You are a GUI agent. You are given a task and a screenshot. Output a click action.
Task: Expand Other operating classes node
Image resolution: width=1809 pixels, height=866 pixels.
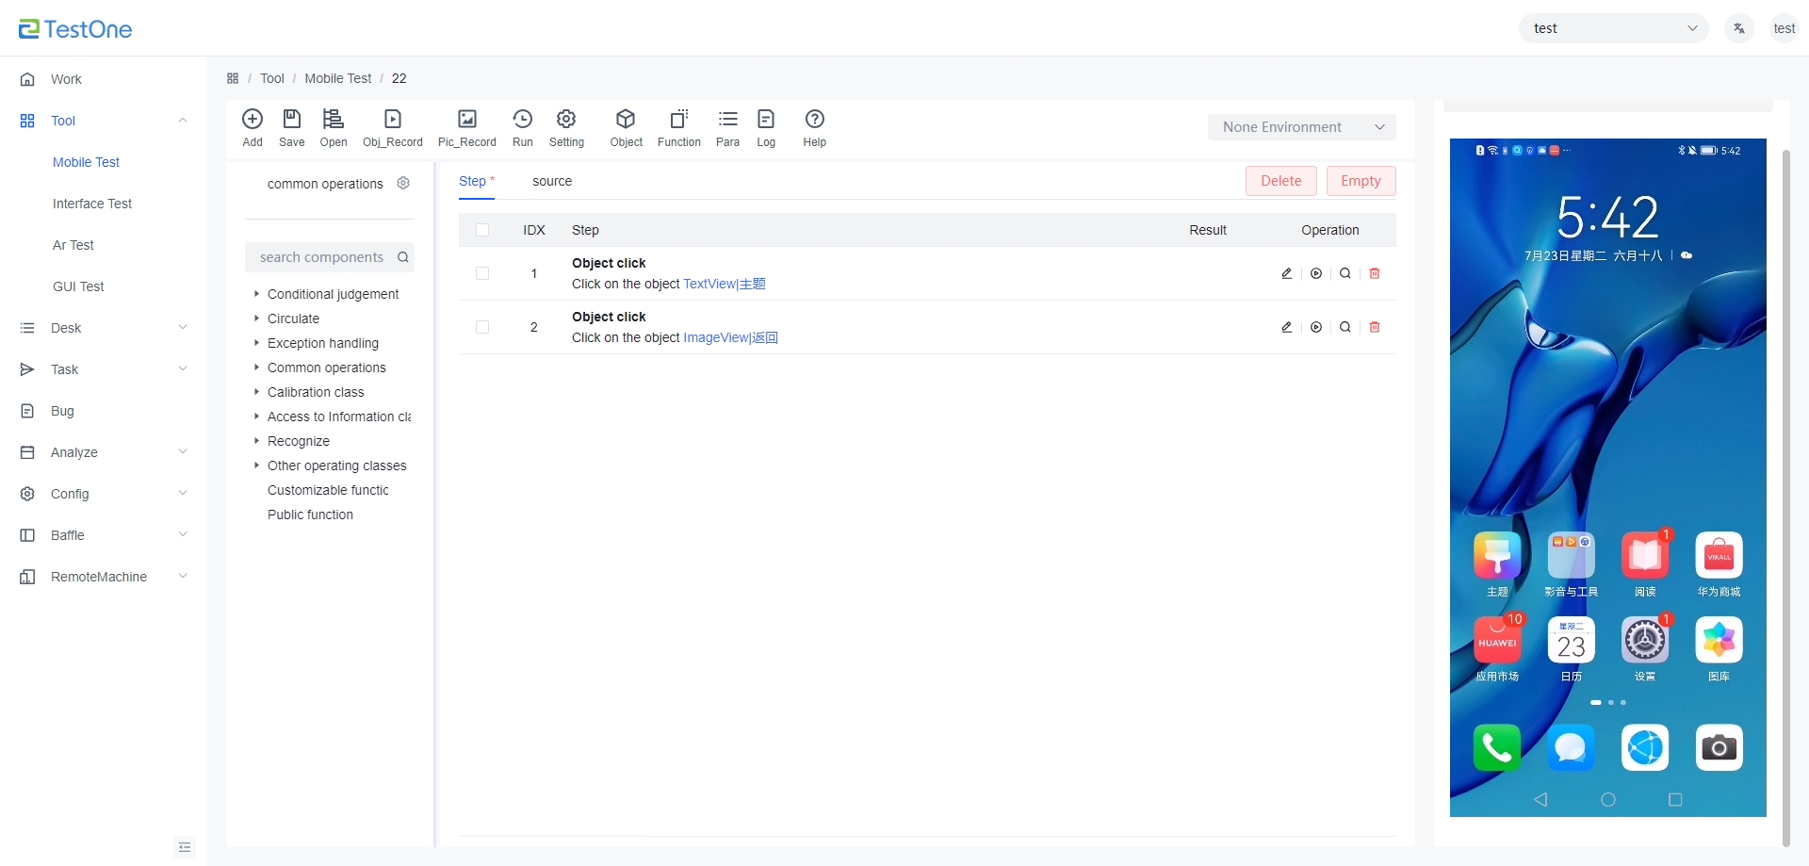pyautogui.click(x=256, y=466)
